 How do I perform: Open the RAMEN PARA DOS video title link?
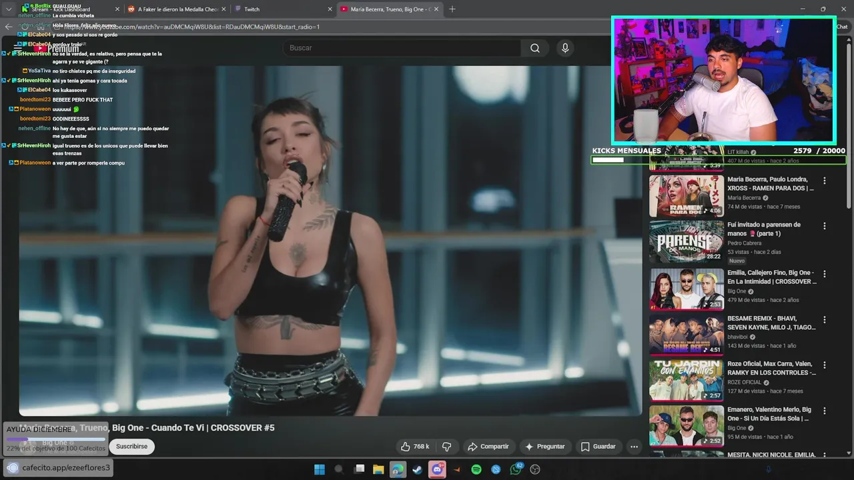click(771, 184)
